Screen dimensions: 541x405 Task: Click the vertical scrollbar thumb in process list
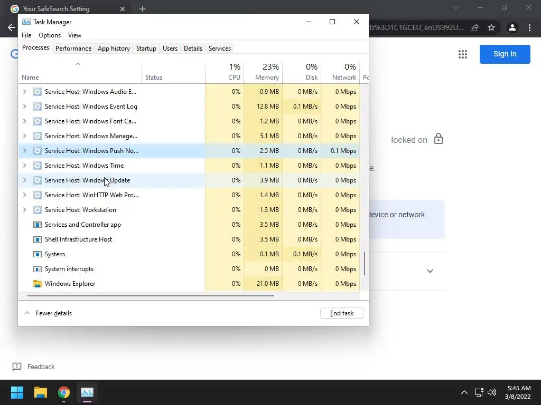click(365, 264)
